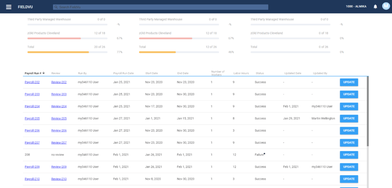
Task: Open the Review-205 link
Action: click(59, 119)
